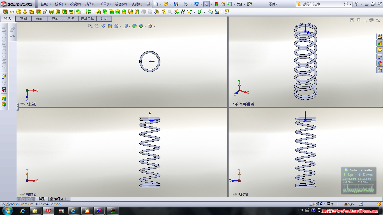383x215 pixels.
Task: Undo the last action with the undo arrow
Action: [196, 4]
